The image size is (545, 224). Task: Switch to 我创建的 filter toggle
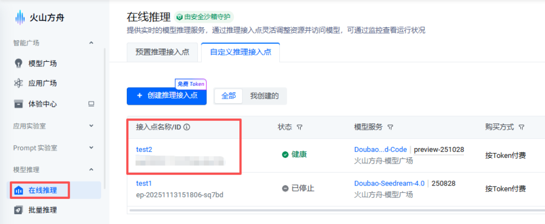tap(264, 96)
